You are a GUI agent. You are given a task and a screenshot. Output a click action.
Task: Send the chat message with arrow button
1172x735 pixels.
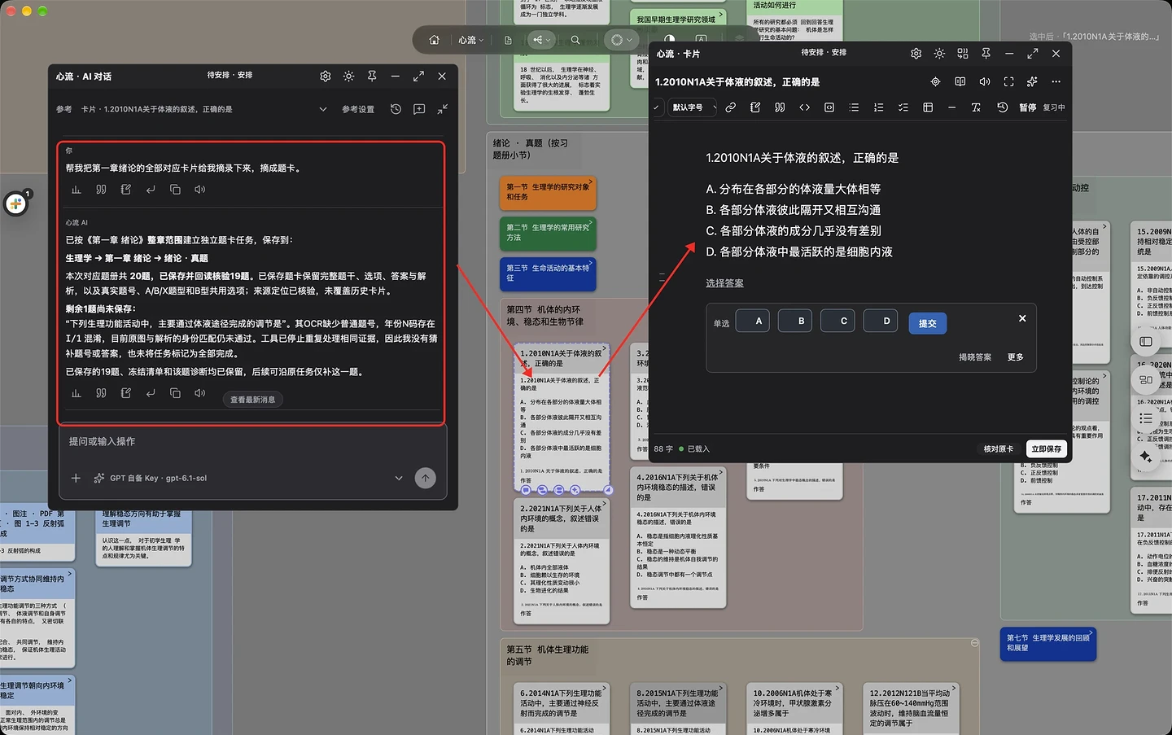tap(425, 478)
